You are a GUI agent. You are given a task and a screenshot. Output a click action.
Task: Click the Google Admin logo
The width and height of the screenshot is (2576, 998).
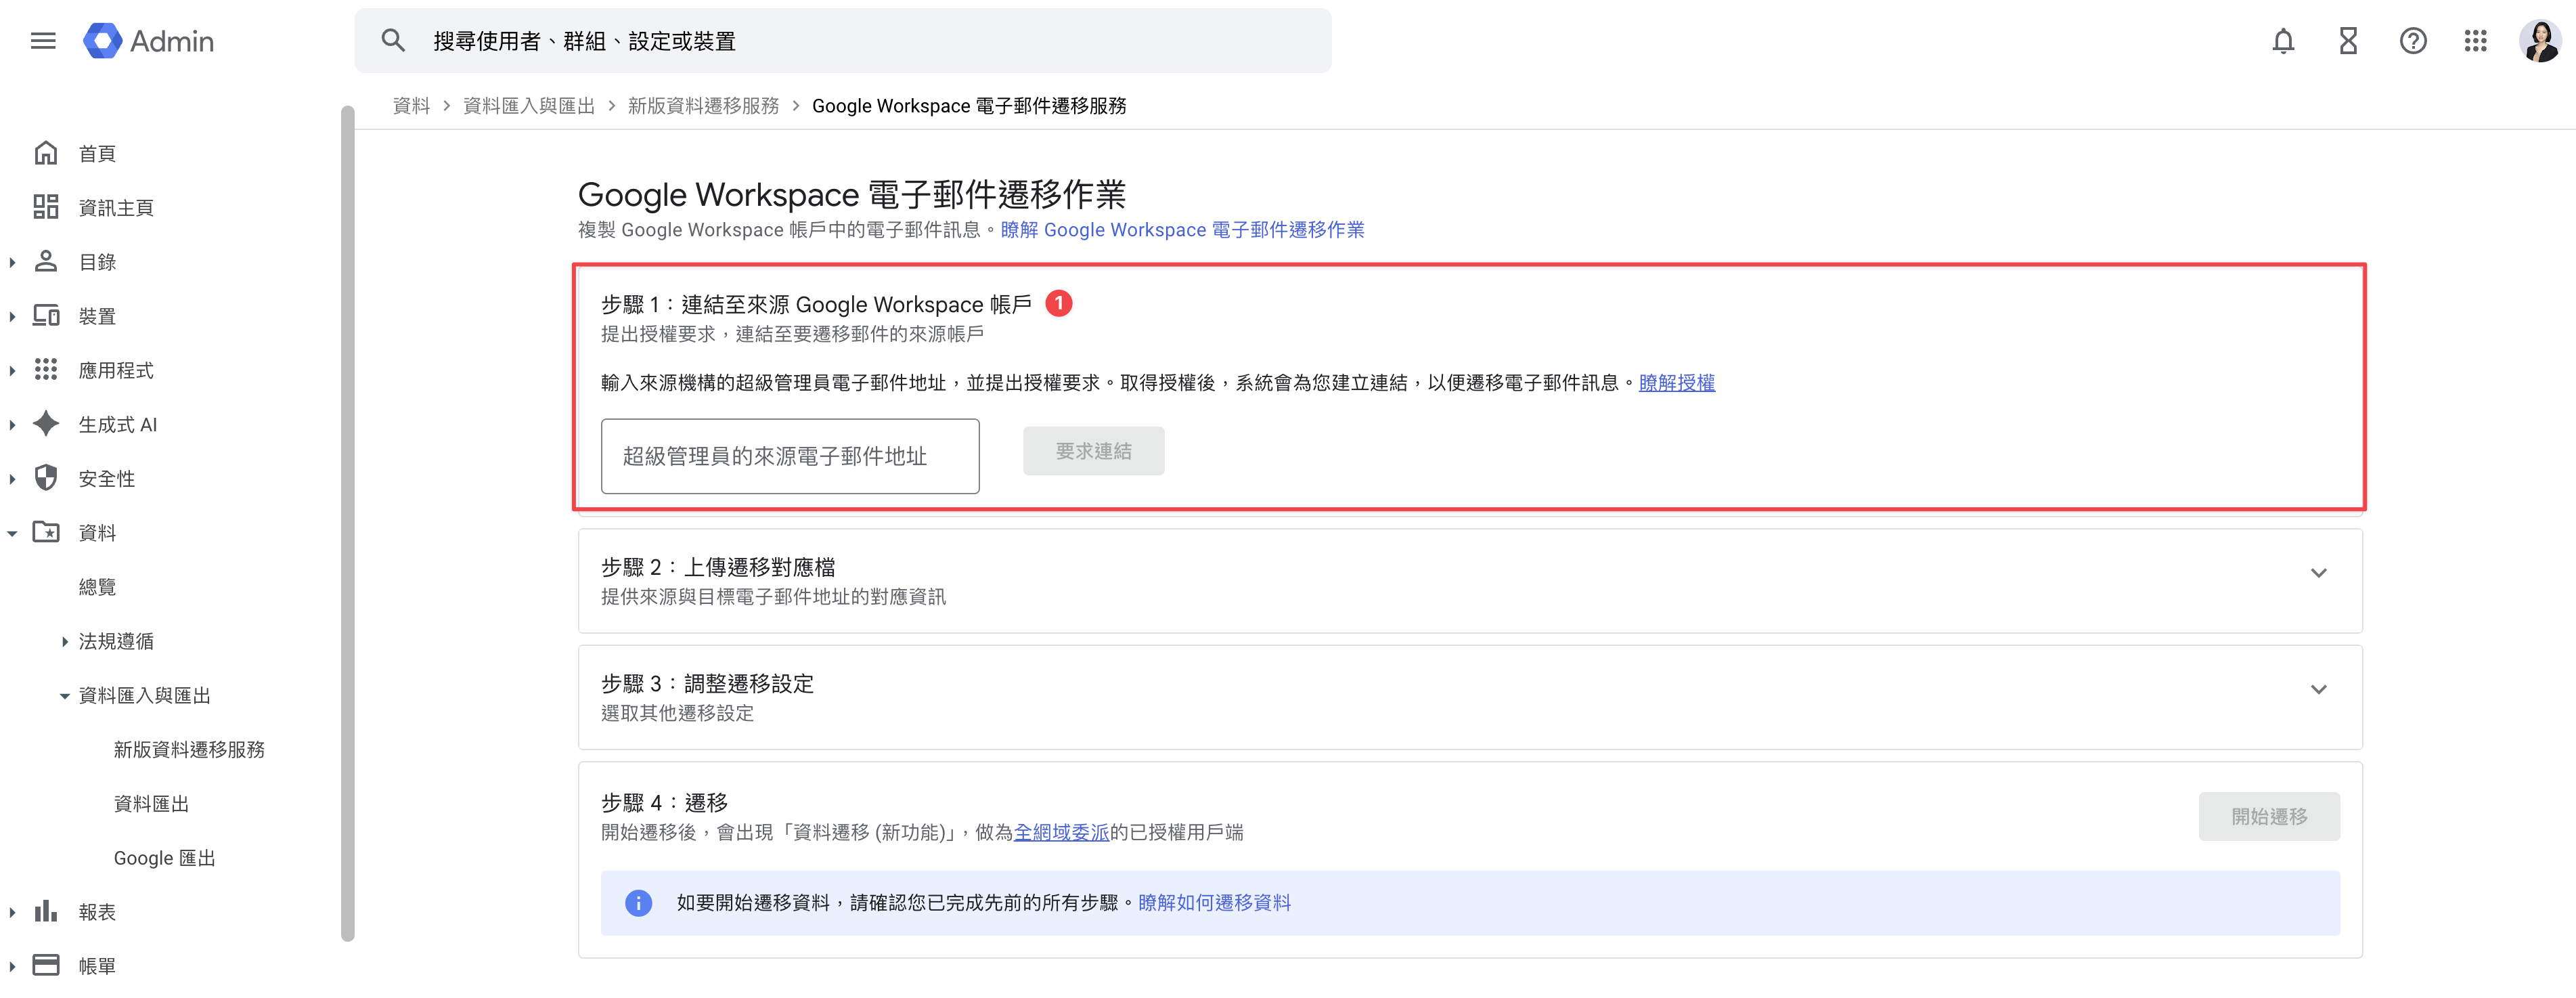[149, 41]
